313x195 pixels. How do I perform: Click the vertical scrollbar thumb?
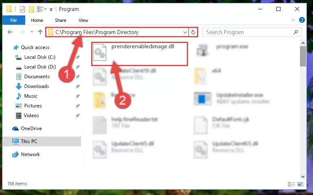[x=303, y=56]
